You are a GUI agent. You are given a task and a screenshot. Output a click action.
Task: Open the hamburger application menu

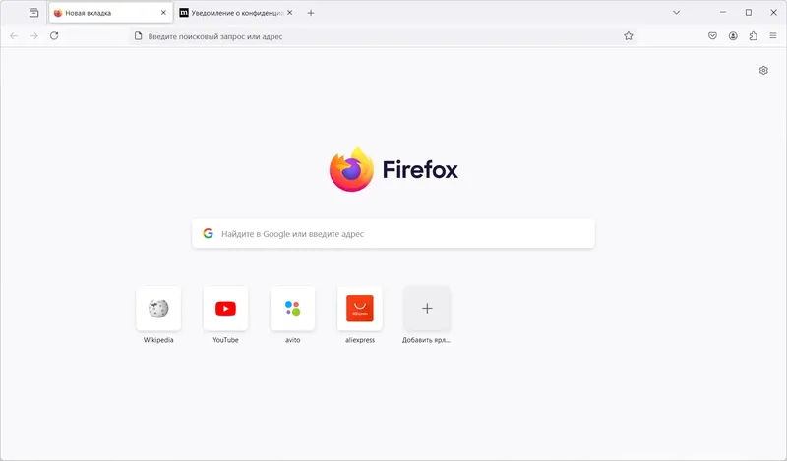point(773,36)
